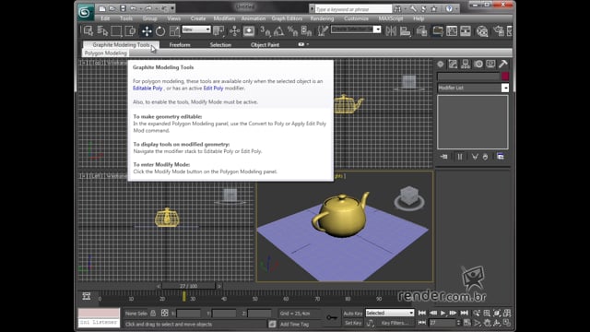The width and height of the screenshot is (590, 332).
Task: Toggle Auto Key mode
Action: pyautogui.click(x=353, y=314)
